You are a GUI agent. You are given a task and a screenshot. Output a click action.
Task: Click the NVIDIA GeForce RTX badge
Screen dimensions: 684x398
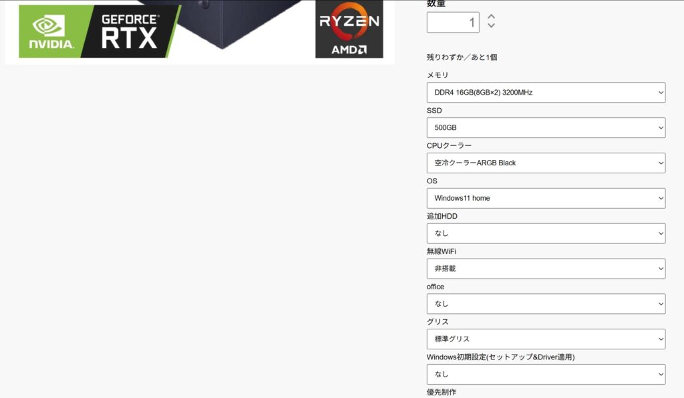click(x=99, y=31)
